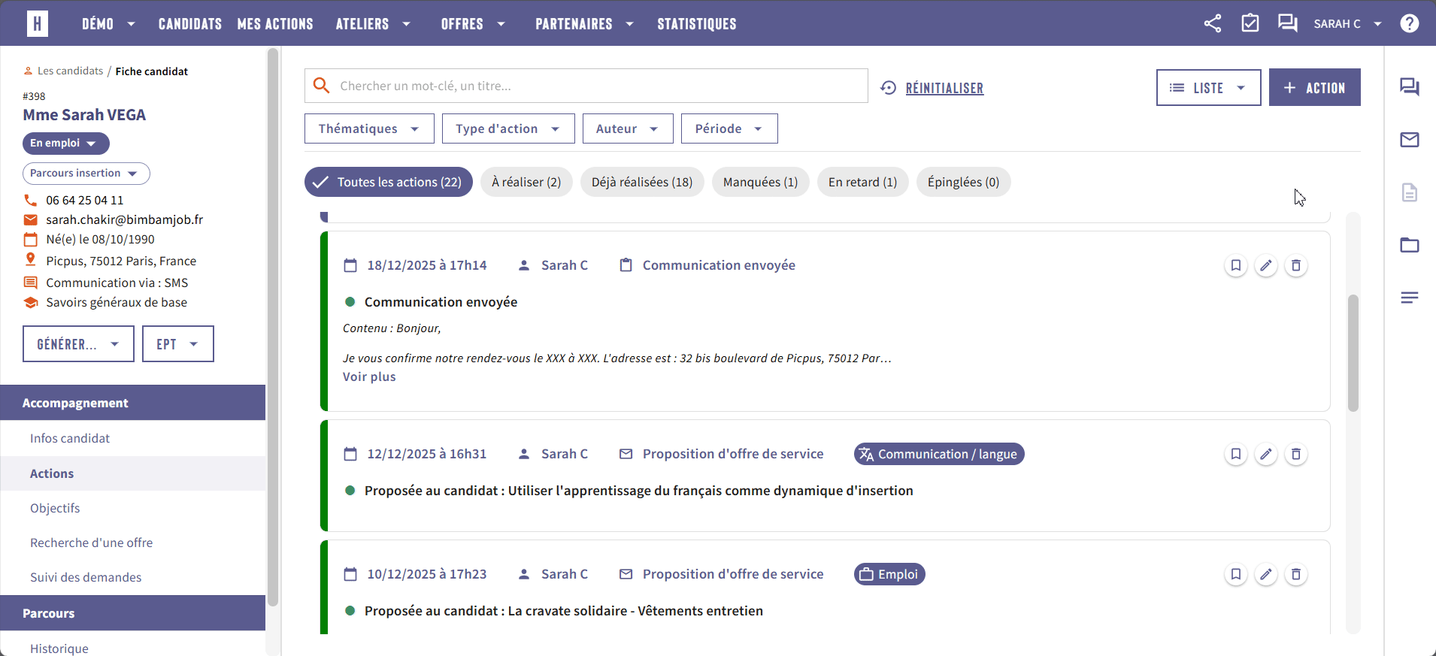Open Mes actions in the top menu
The height and width of the screenshot is (656, 1436).
[x=275, y=24]
